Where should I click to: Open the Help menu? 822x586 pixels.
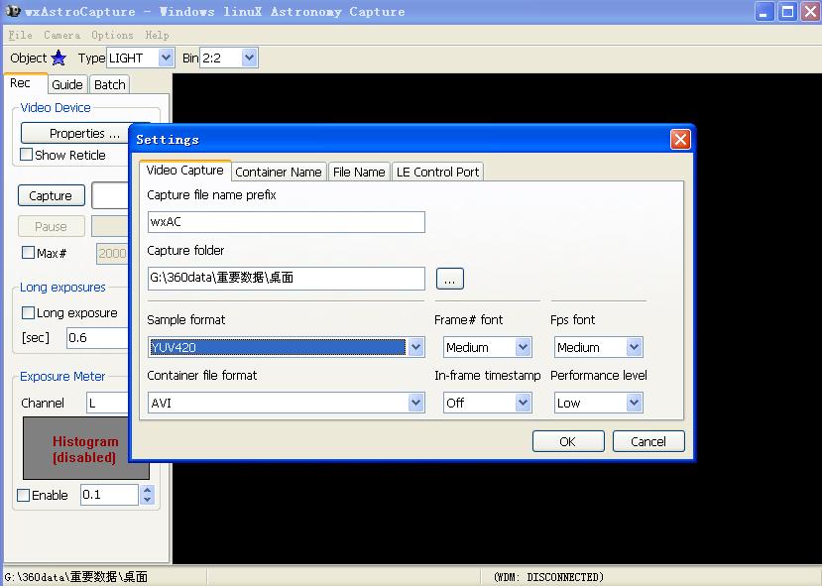(157, 35)
